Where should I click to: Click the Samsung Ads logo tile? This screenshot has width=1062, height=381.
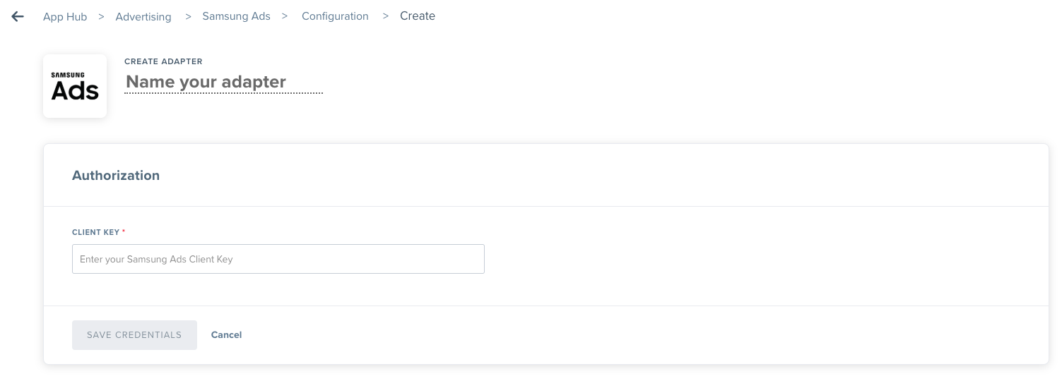(x=75, y=86)
